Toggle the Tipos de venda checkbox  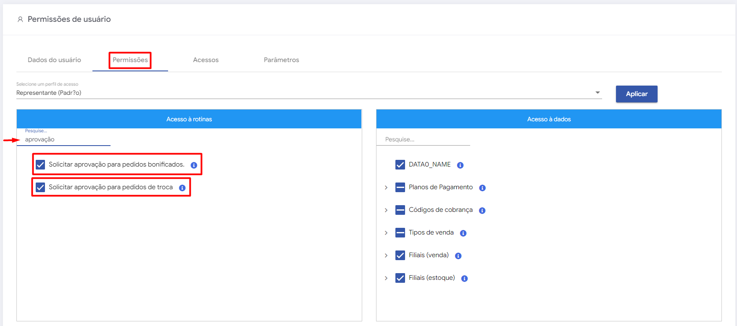(400, 232)
